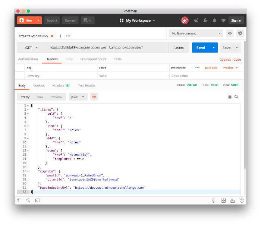Image resolution: width=261 pixels, height=225 pixels.
Task: Toggle the wrap lines icon
Action: tap(94, 96)
